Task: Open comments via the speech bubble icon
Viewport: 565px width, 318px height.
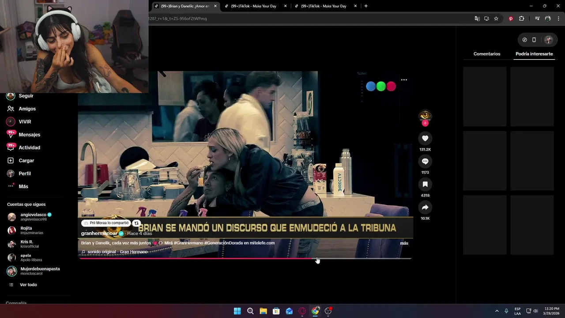Action: pyautogui.click(x=425, y=161)
